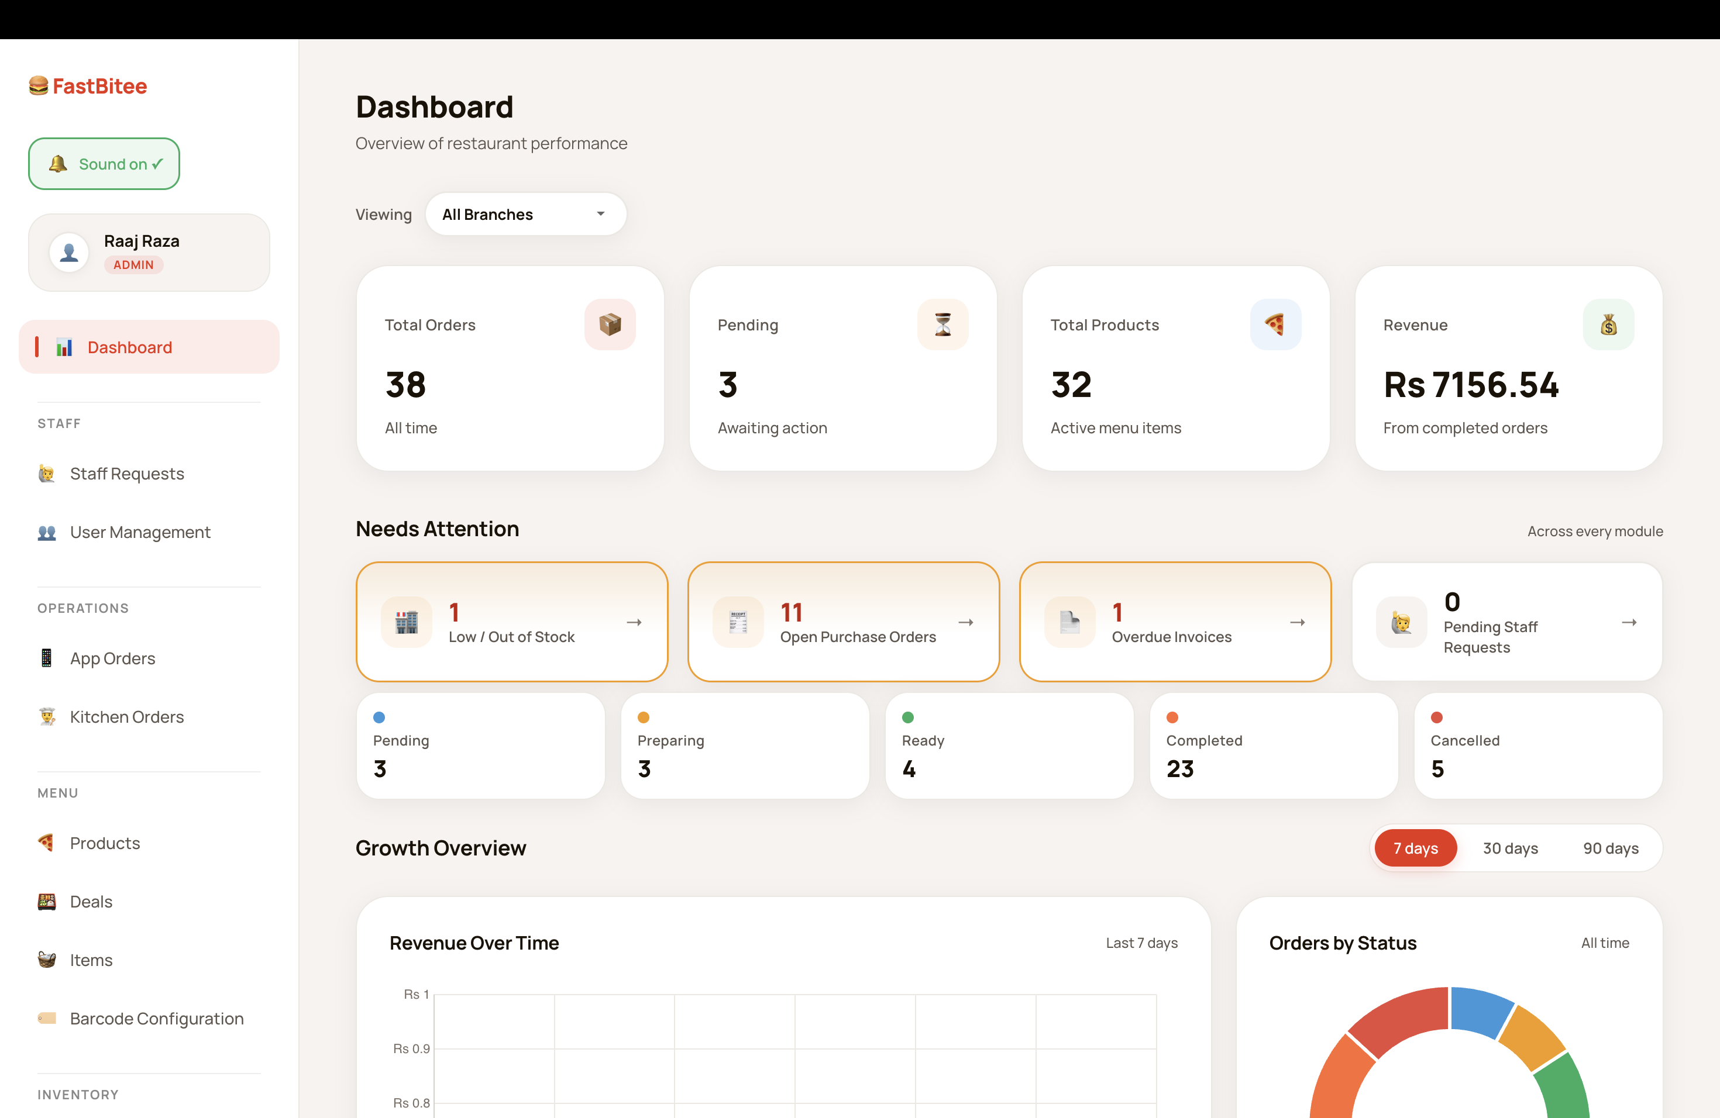Click the Last 7 days chart label
This screenshot has width=1720, height=1118.
1141,943
